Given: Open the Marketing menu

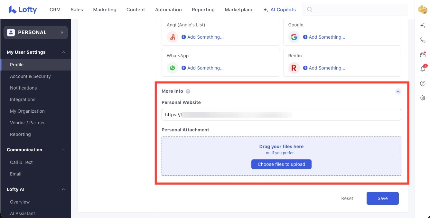Looking at the screenshot, I should 105,10.
